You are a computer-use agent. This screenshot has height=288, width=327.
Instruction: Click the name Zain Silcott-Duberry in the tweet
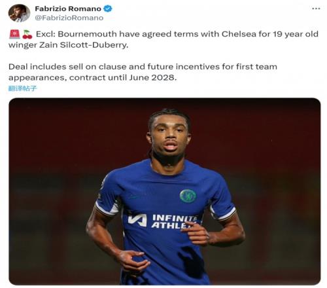click(x=84, y=45)
